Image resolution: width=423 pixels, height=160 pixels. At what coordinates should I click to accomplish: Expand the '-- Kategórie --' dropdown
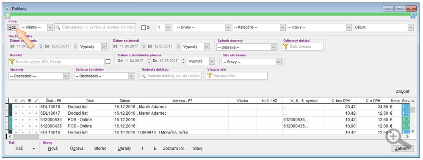259,27
